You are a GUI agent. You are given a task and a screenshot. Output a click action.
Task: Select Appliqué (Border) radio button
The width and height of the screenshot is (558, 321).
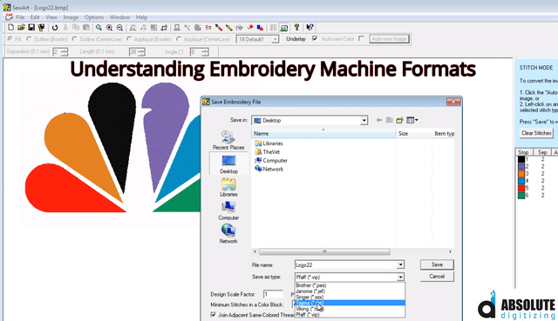click(129, 38)
